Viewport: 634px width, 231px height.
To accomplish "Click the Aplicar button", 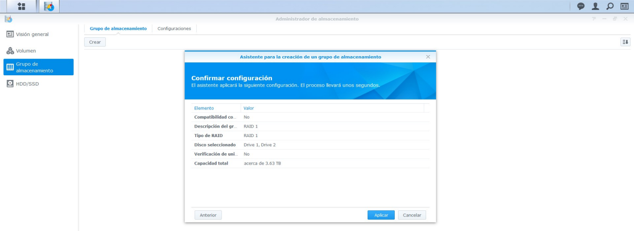I will [x=381, y=215].
